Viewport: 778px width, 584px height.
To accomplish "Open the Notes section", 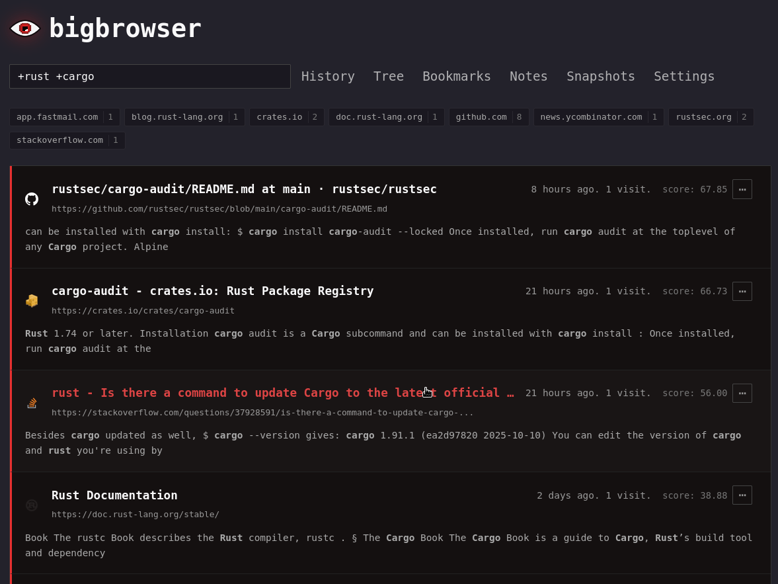I will click(x=528, y=76).
